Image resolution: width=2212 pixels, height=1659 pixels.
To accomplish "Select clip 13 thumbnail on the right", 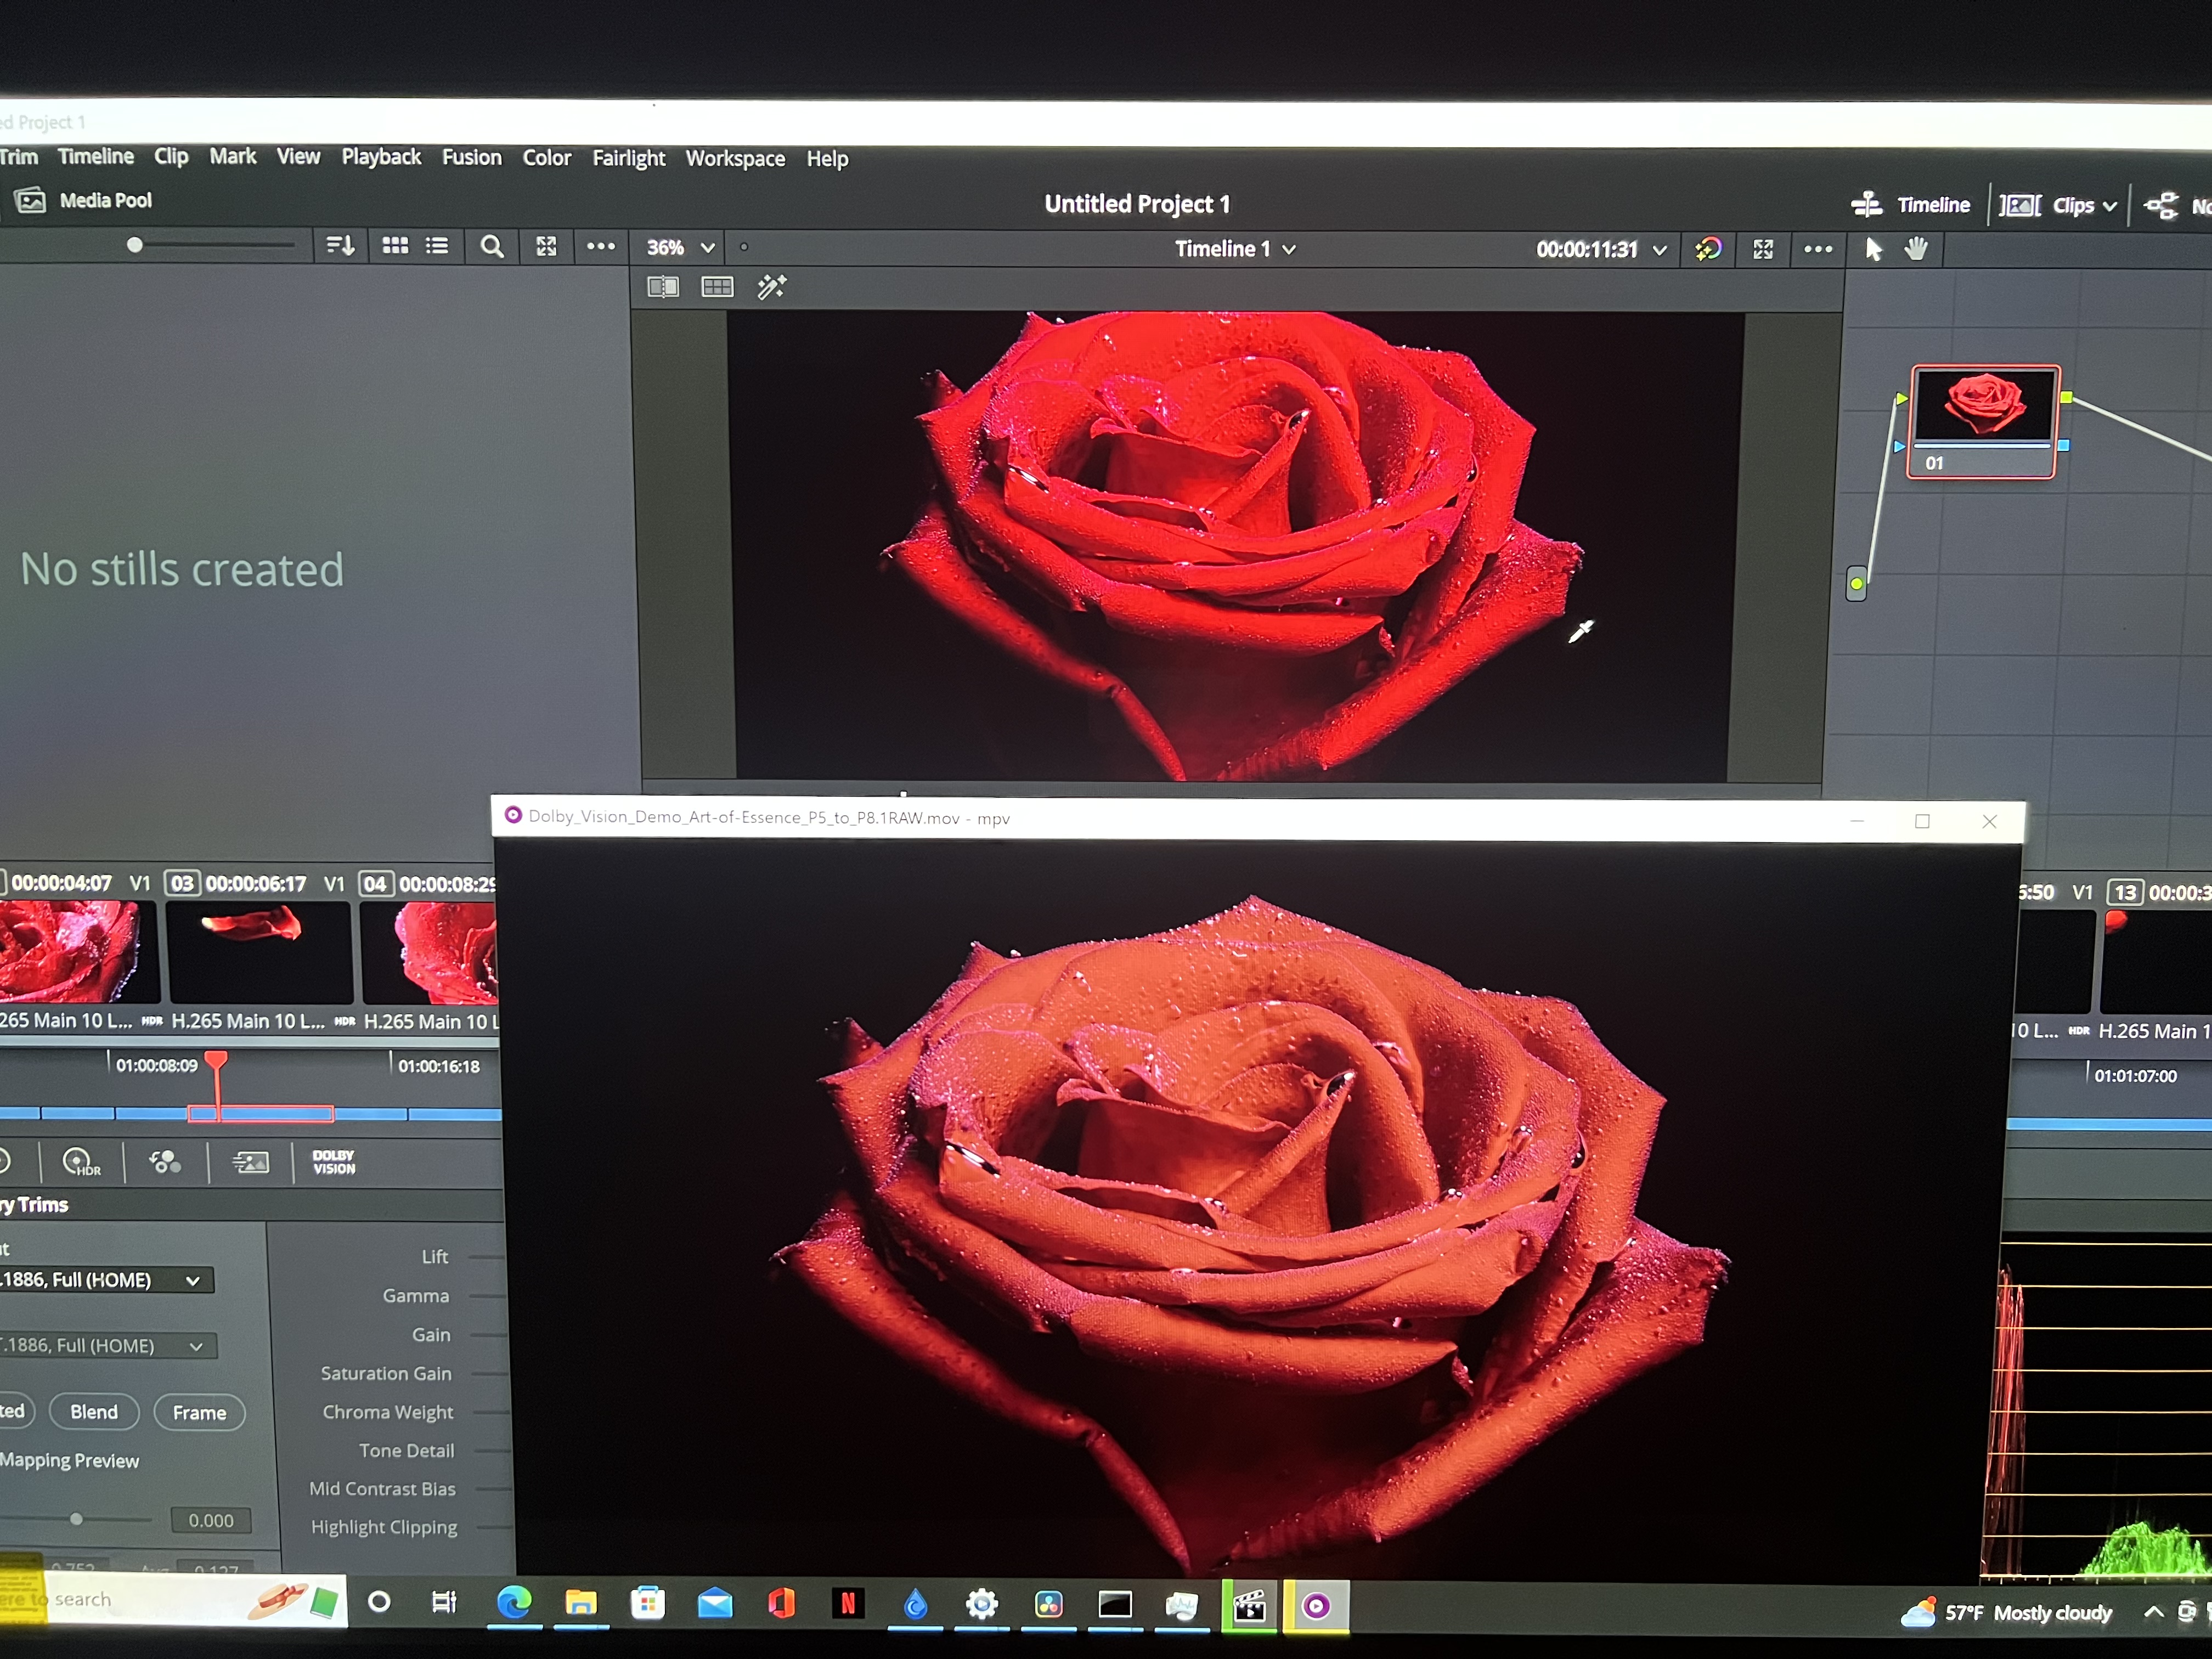I will coord(2155,961).
